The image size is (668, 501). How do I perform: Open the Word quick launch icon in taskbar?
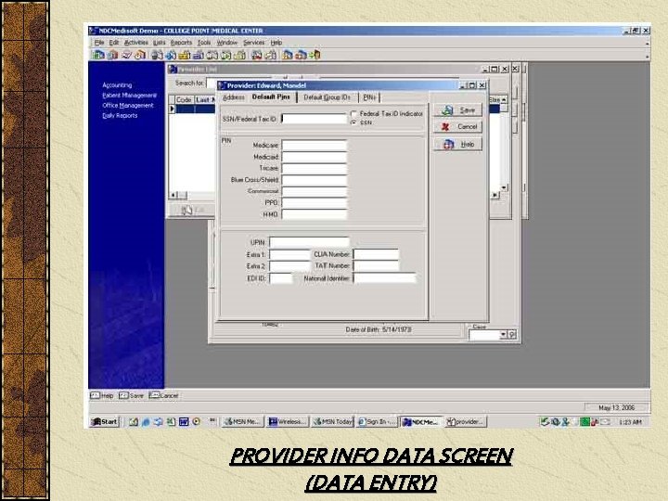click(184, 422)
